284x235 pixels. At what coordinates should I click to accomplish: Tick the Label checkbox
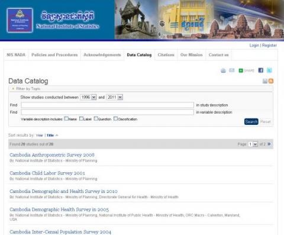(81, 118)
